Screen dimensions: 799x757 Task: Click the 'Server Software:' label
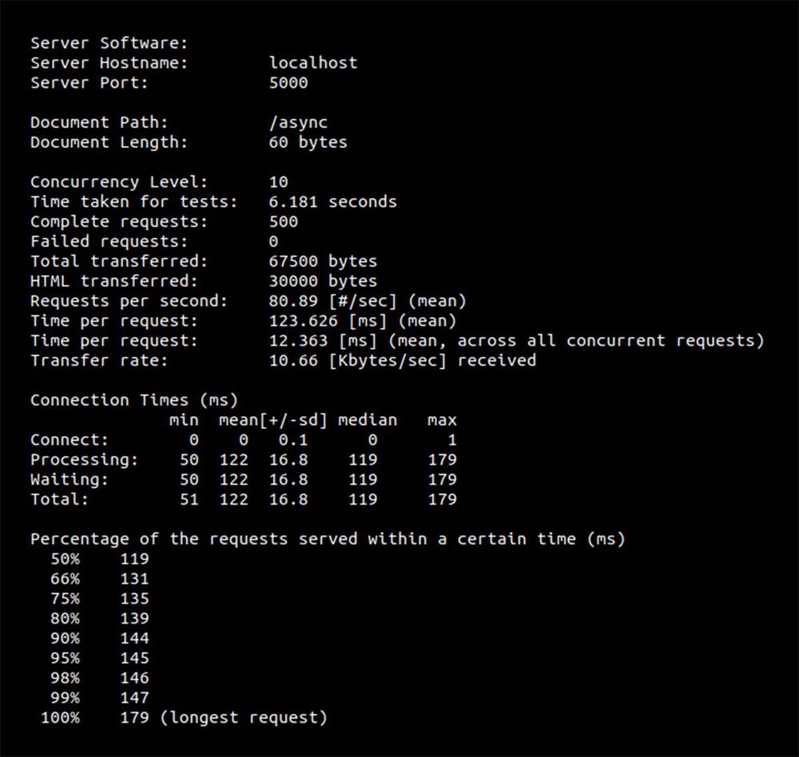109,43
